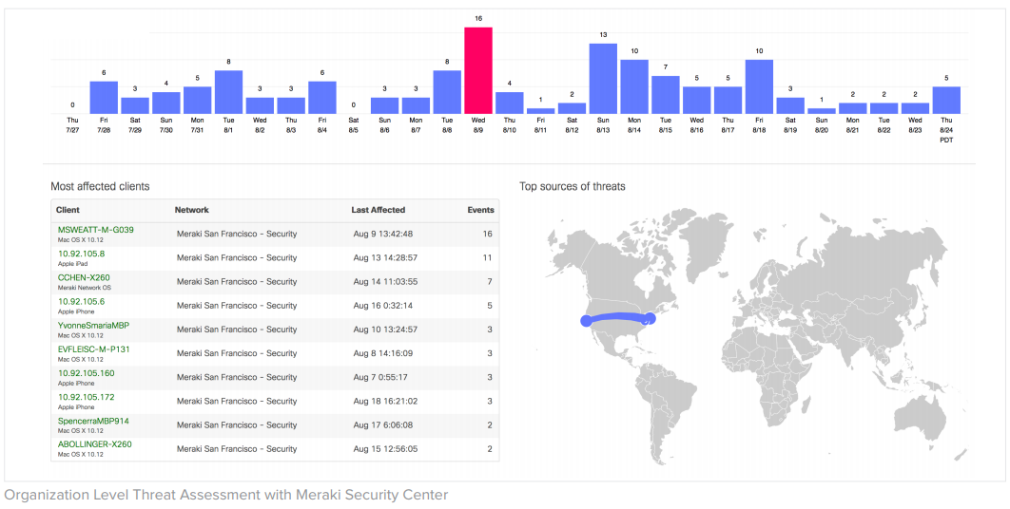The width and height of the screenshot is (1010, 509).
Task: Select the Mon 8/14 bar
Action: pos(634,86)
